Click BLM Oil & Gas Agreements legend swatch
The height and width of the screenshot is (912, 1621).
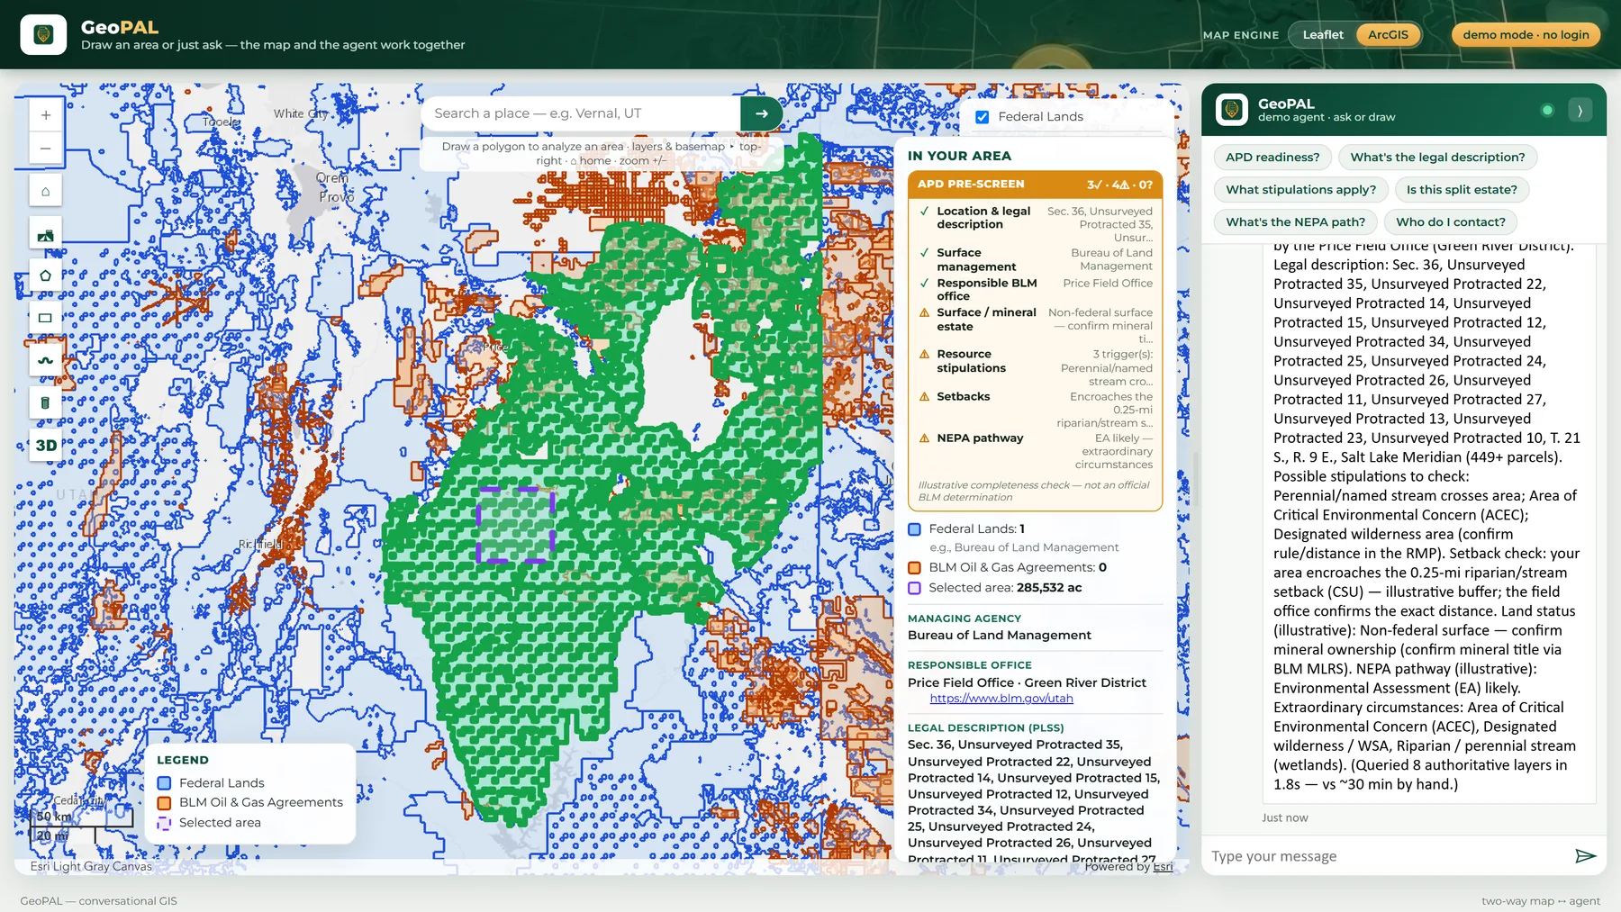coord(164,803)
